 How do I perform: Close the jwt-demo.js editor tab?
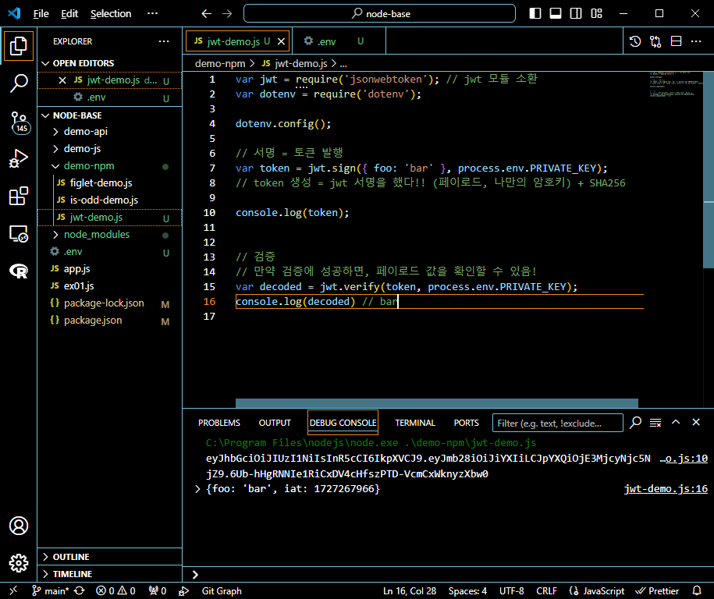[282, 41]
